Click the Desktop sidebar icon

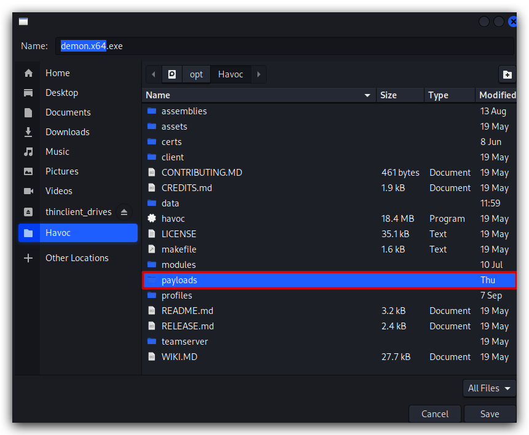pos(28,93)
